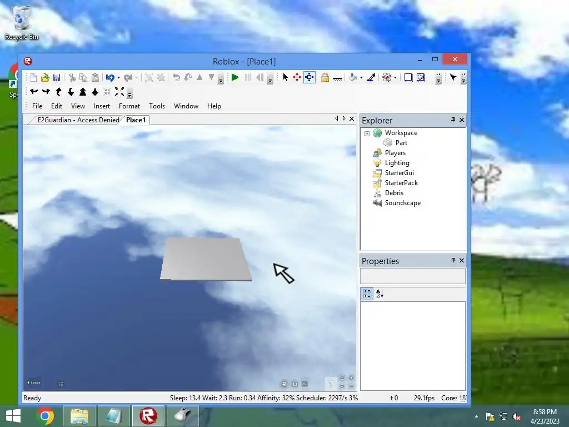The width and height of the screenshot is (569, 427).
Task: Tilt camera down with curved down arrow
Action: pyautogui.click(x=71, y=92)
